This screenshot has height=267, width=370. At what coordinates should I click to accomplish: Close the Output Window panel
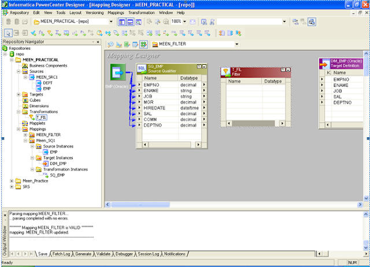coord(5,215)
